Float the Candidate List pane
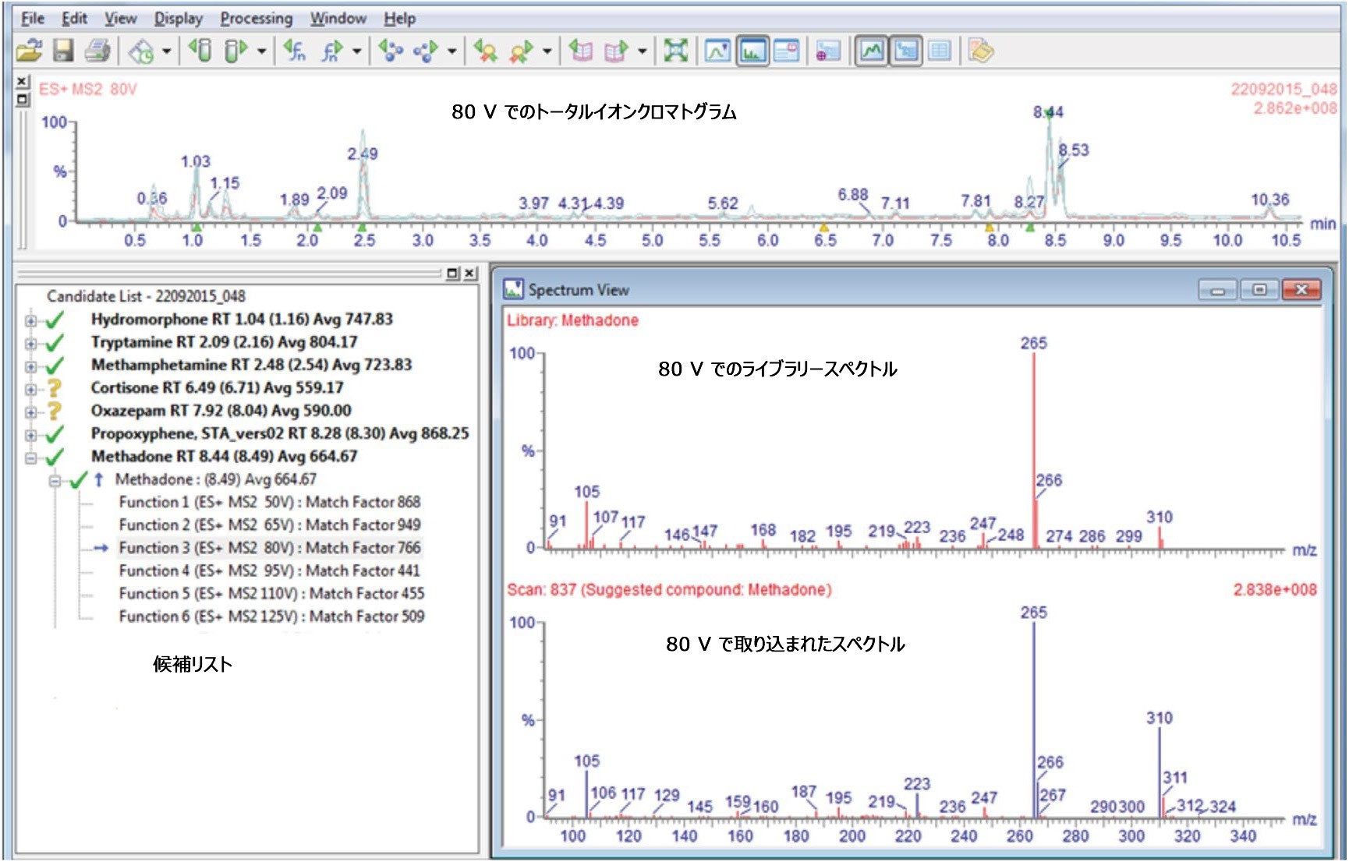Image resolution: width=1349 pixels, height=862 pixels. click(452, 273)
